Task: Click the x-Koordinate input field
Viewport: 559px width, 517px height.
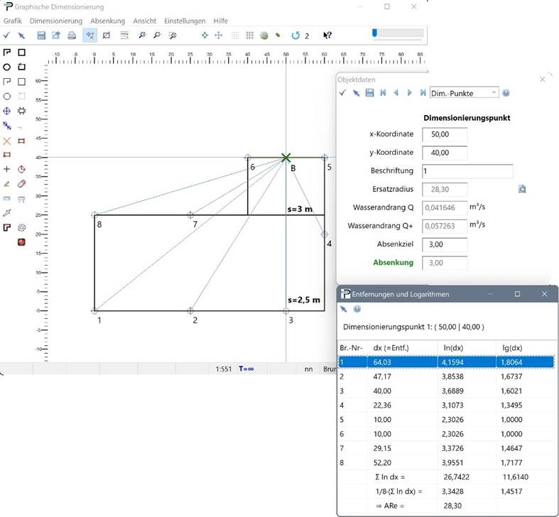Action: point(444,134)
